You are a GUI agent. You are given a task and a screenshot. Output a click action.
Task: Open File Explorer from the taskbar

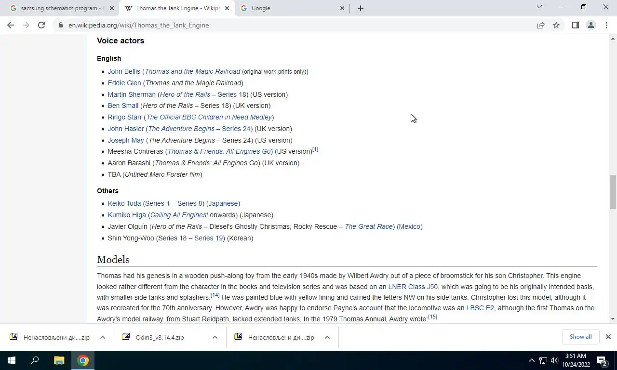[x=59, y=360]
